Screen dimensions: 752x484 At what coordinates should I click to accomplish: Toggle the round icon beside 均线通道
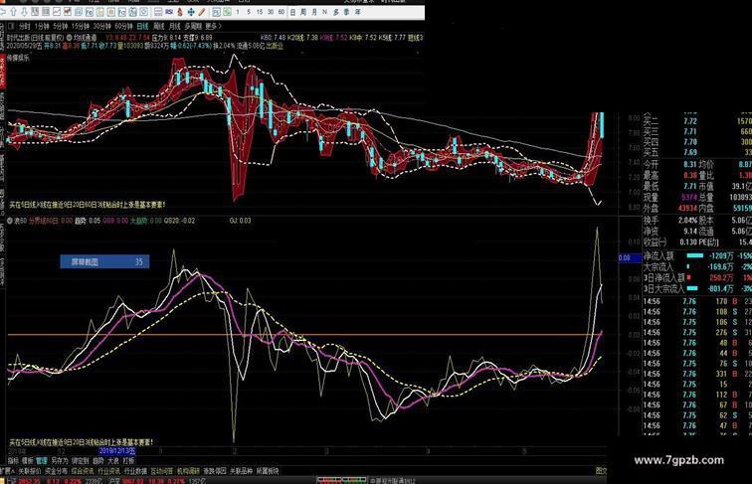(x=69, y=37)
